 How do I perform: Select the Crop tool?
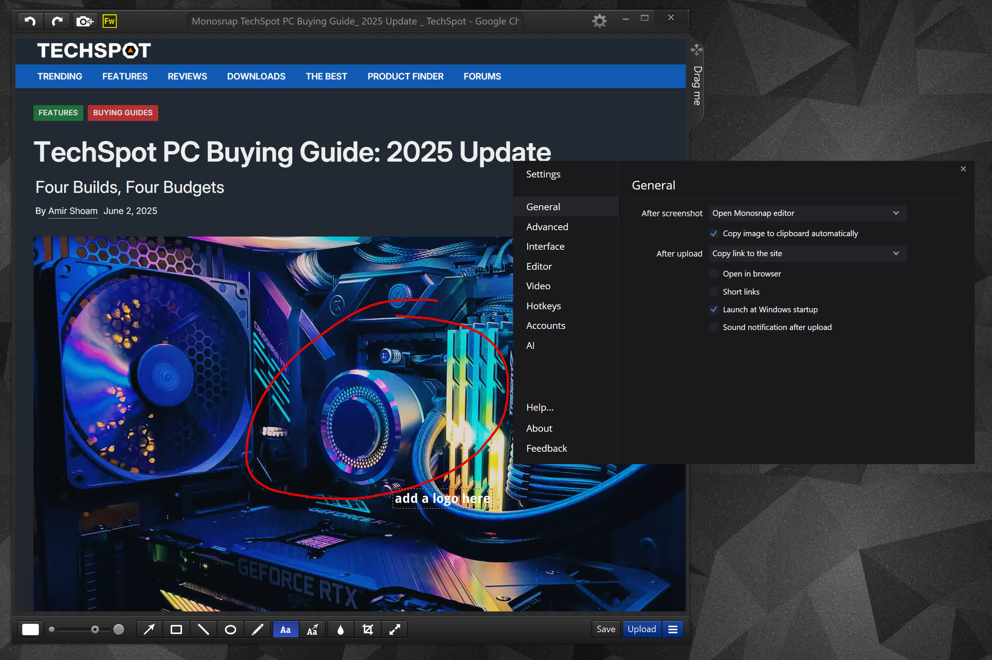[x=367, y=629]
